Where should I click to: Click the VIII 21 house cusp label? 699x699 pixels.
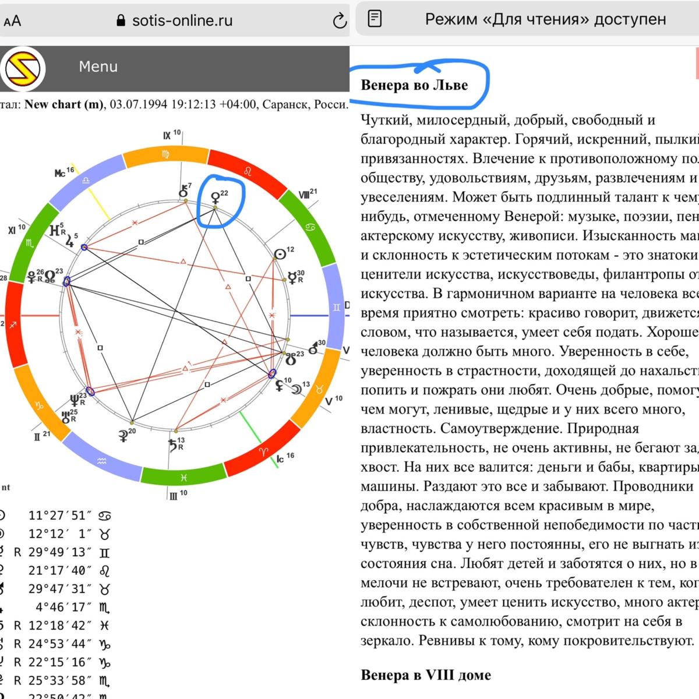pos(308,194)
